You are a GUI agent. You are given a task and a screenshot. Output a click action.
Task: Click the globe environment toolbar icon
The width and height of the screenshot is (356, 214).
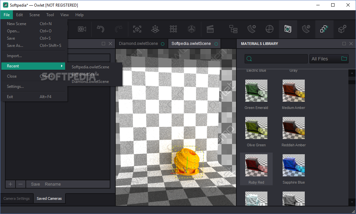tap(269, 29)
